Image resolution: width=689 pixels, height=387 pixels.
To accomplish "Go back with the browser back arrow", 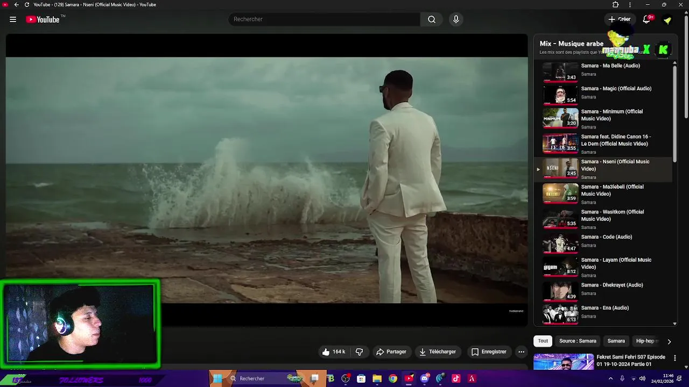I will point(16,5).
